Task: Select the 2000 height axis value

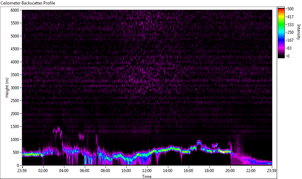Action: pos(15,114)
